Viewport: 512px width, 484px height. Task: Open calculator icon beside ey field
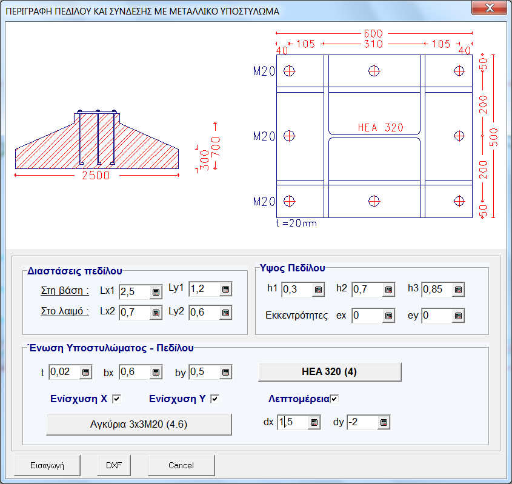[x=458, y=316]
